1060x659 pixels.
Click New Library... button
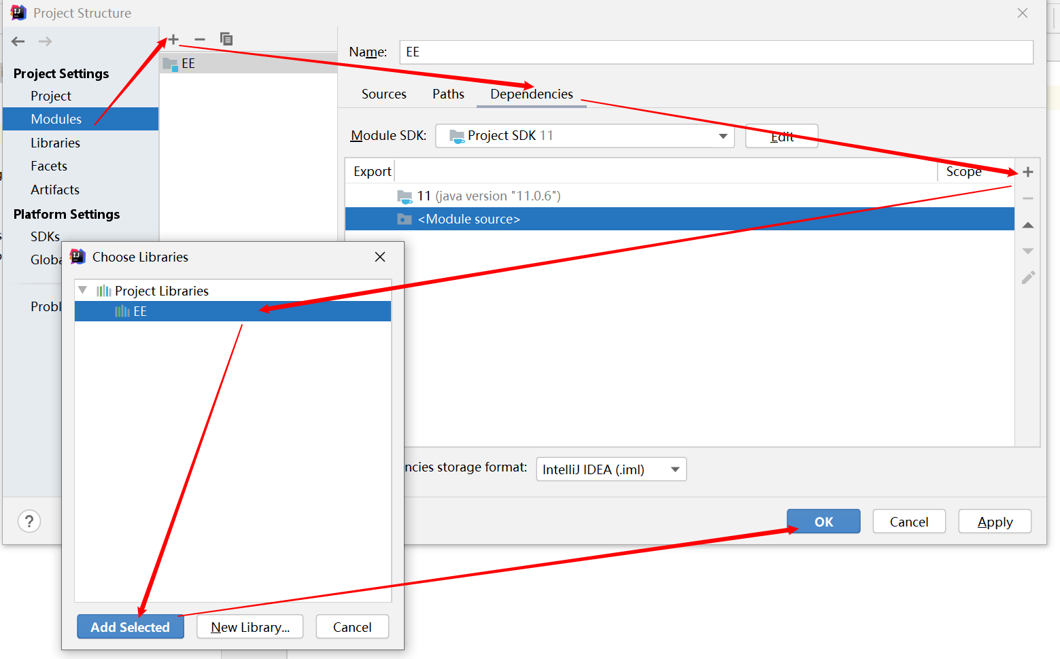point(250,627)
